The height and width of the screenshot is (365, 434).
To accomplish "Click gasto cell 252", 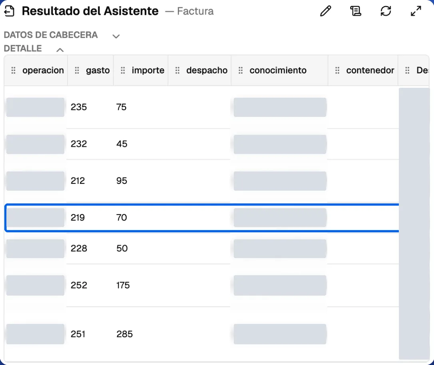I will 79,285.
